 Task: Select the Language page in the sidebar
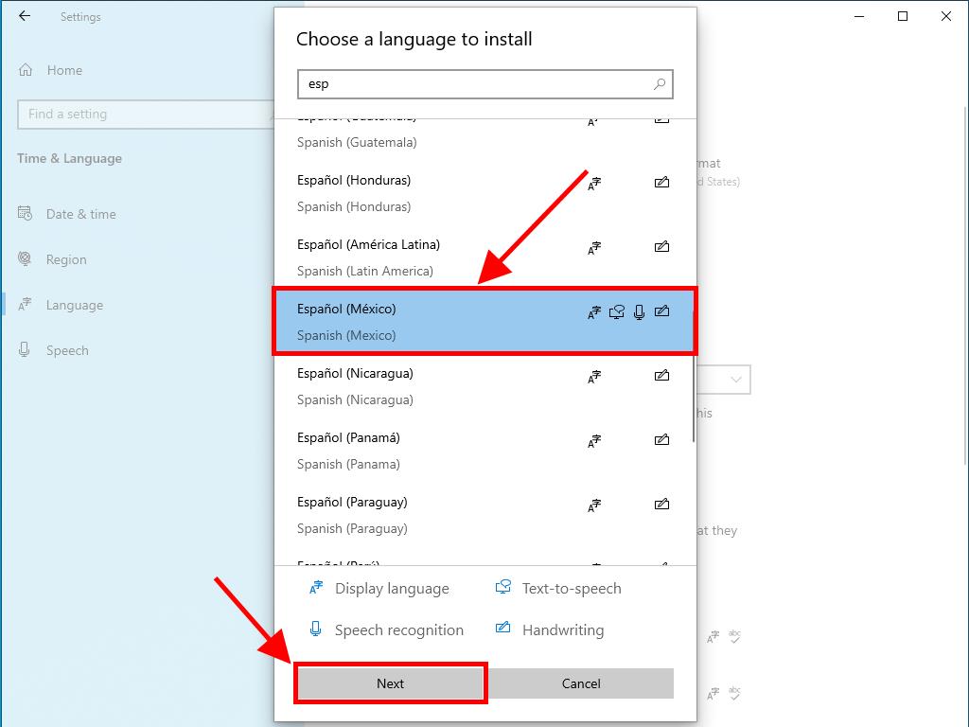pos(74,305)
